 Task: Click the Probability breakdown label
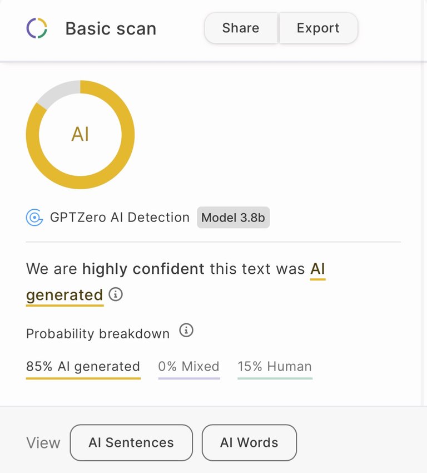98,334
